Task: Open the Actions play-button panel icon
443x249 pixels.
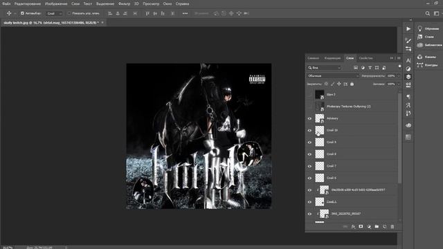Action: click(408, 29)
